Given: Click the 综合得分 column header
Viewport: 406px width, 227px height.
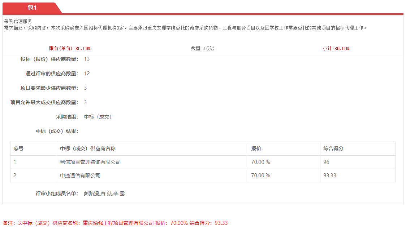Looking at the screenshot, I should (x=333, y=148).
